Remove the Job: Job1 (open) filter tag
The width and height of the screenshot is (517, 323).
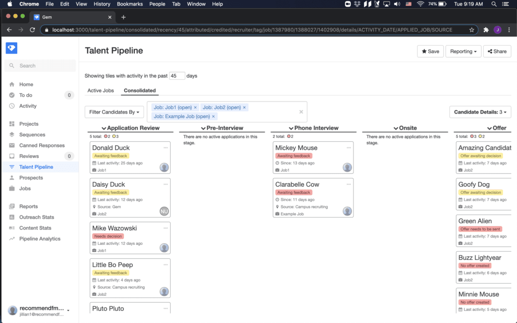195,107
